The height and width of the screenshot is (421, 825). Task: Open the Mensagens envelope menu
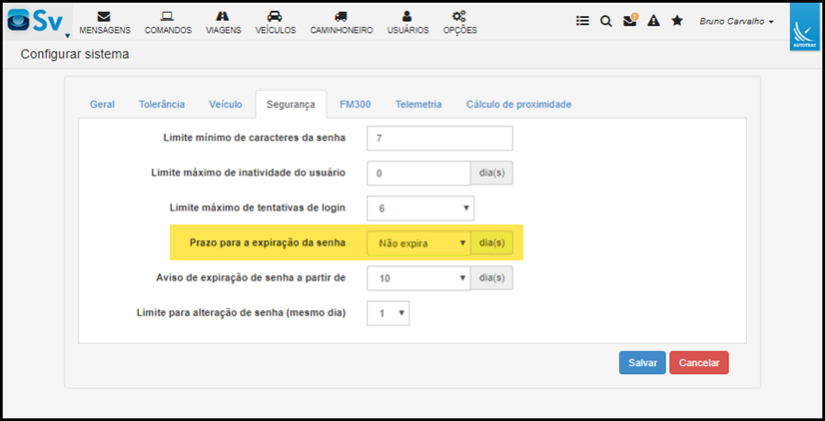tap(105, 23)
